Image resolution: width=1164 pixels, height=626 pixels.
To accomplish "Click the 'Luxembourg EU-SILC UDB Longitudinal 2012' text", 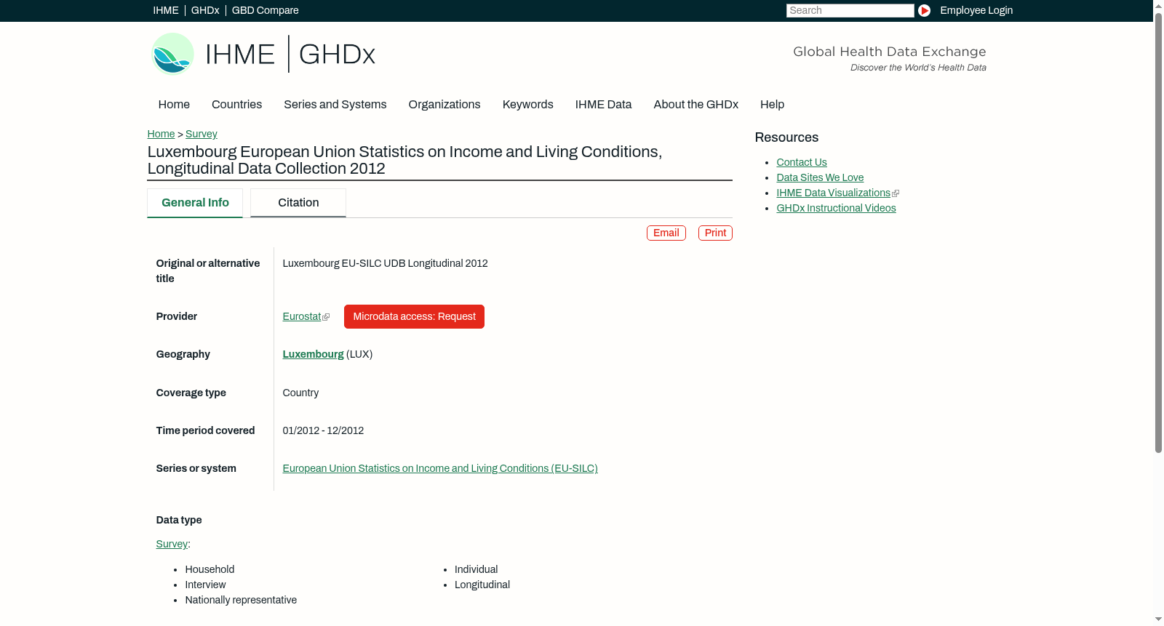I will 385,264.
